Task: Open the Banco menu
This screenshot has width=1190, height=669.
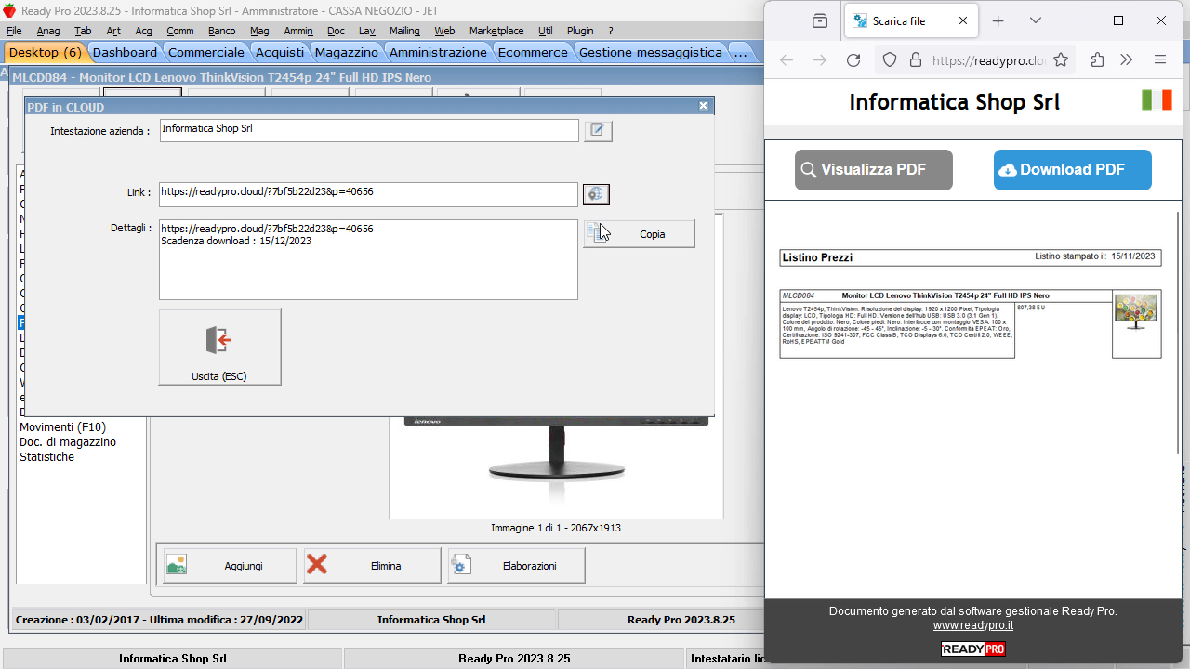Action: click(x=221, y=31)
